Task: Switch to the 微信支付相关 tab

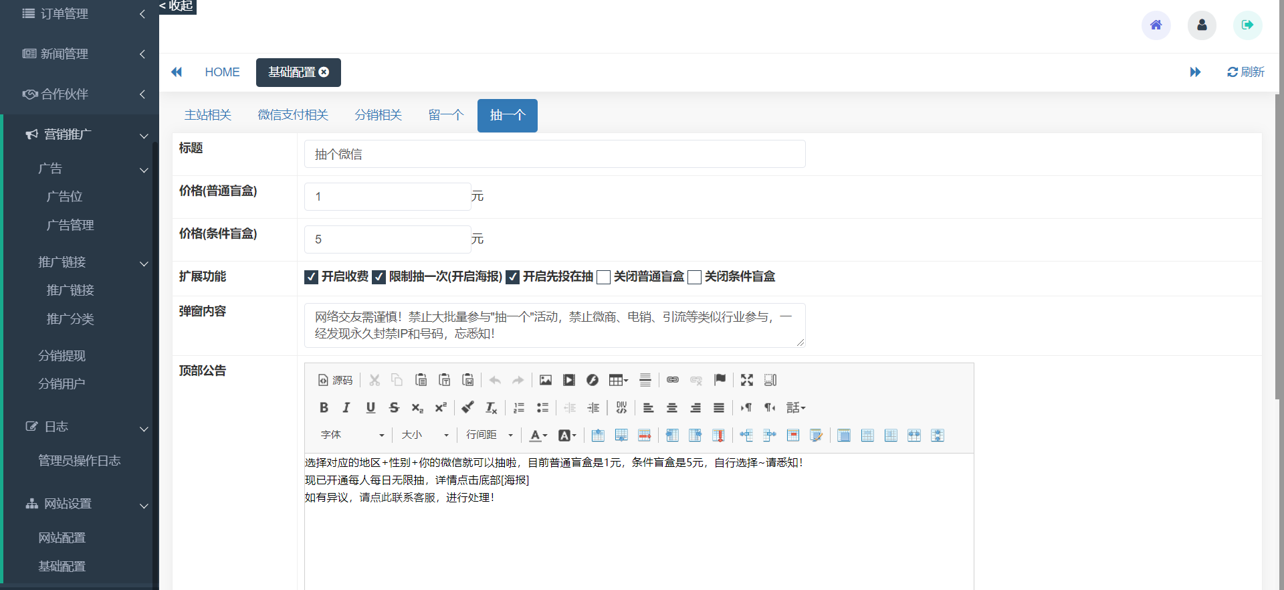Action: pos(293,115)
